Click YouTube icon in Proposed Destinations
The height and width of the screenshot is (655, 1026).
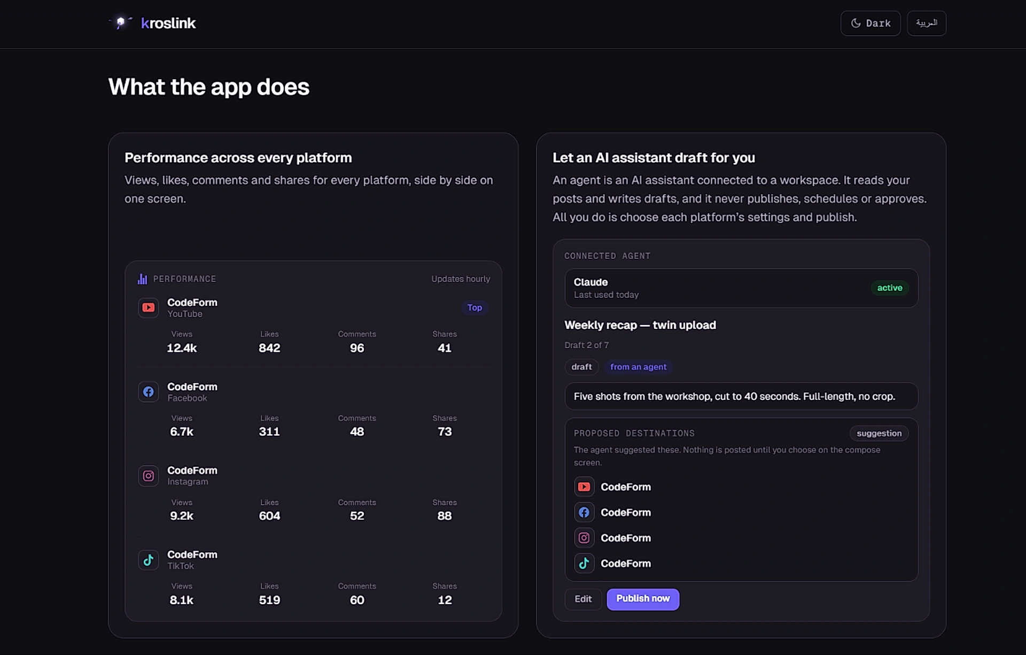click(x=584, y=487)
